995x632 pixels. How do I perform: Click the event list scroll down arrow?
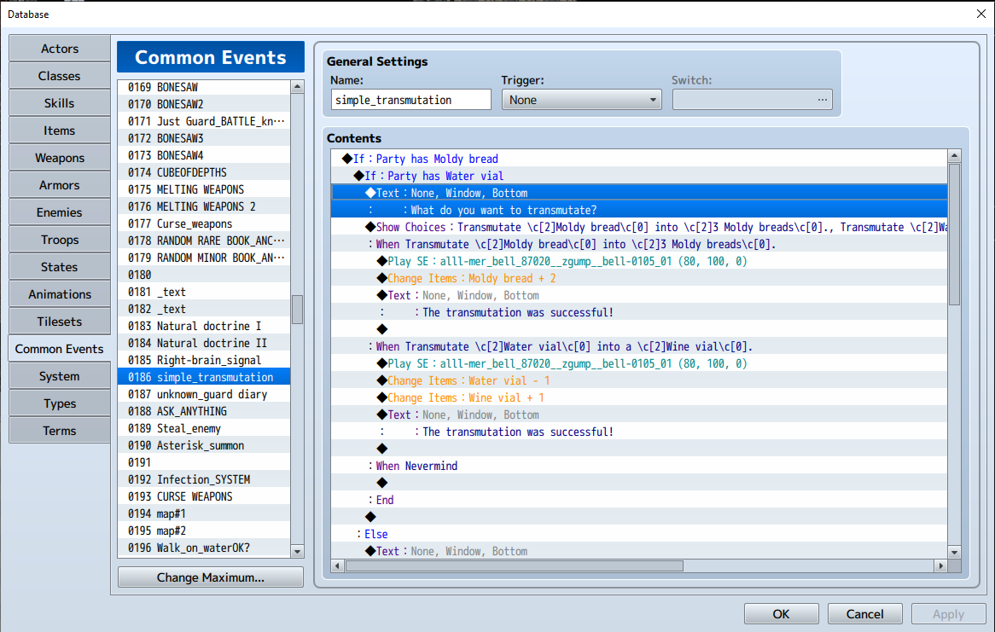297,552
